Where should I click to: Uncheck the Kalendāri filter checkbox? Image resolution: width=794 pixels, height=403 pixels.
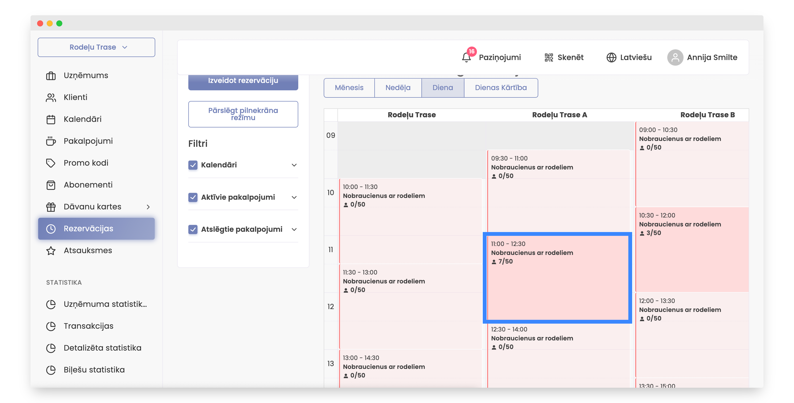pos(193,165)
